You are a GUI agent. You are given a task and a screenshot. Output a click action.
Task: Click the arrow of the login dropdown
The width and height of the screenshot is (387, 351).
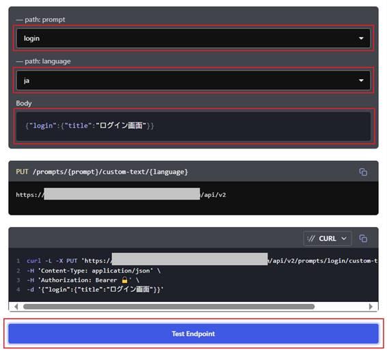click(x=361, y=38)
